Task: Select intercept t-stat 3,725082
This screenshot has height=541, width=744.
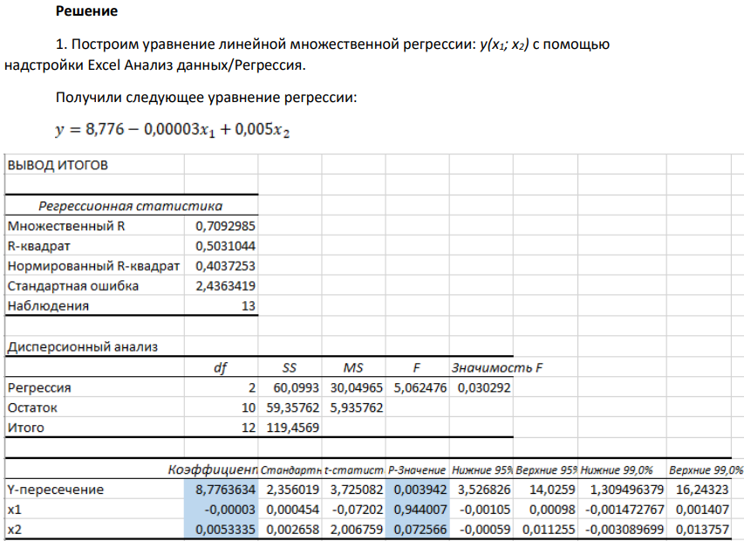Action: click(x=357, y=490)
